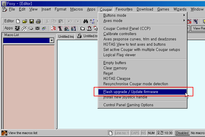Open the Macro List dropdown arrow
The image size is (205, 137).
[52, 40]
